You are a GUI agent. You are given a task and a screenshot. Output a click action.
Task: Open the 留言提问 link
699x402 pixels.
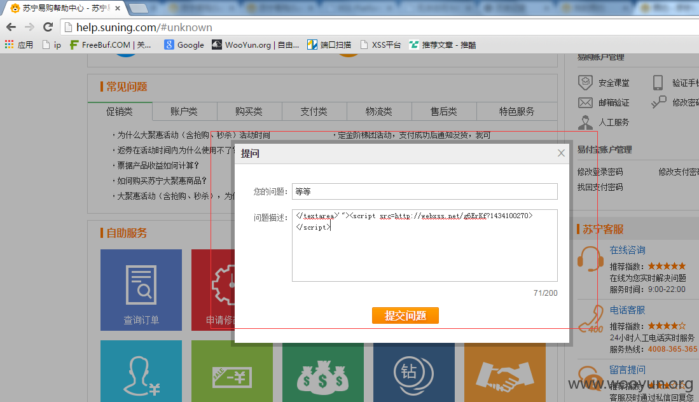(x=627, y=370)
